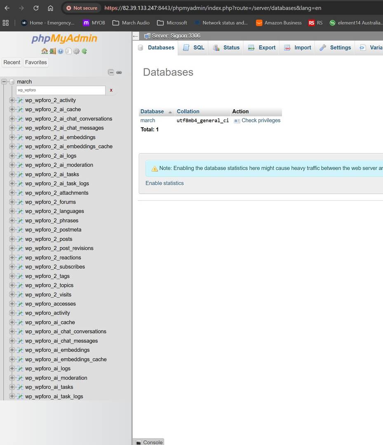The width and height of the screenshot is (383, 445).
Task: Click table icon beside wp_wpforo_2_tags
Action: 20,276
